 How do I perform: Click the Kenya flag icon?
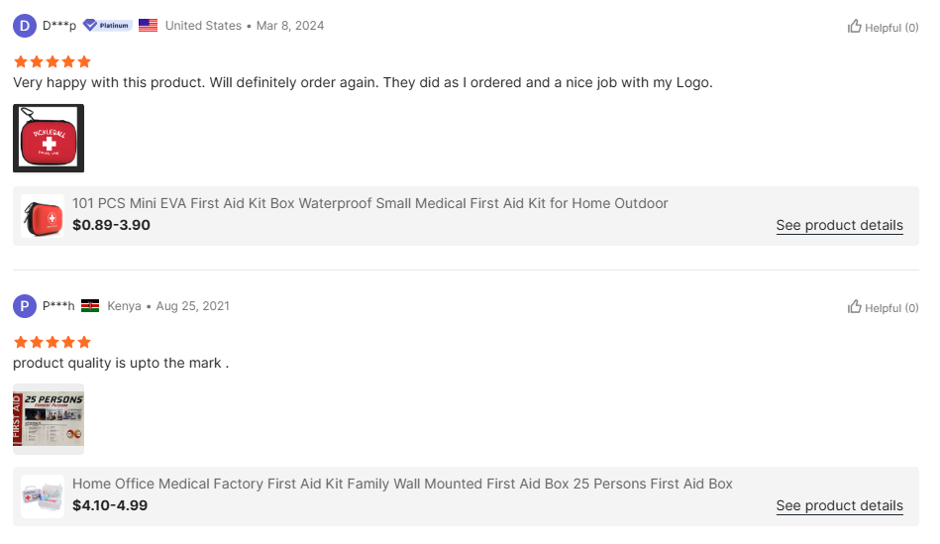click(90, 306)
